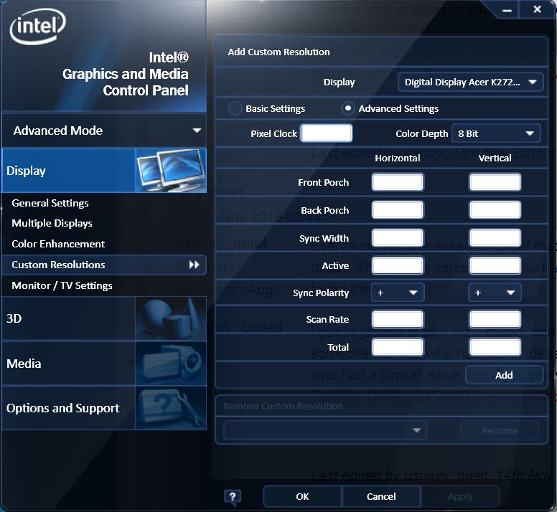Click the Vertical Active field
Viewport: 557px width, 512px height.
[x=495, y=265]
